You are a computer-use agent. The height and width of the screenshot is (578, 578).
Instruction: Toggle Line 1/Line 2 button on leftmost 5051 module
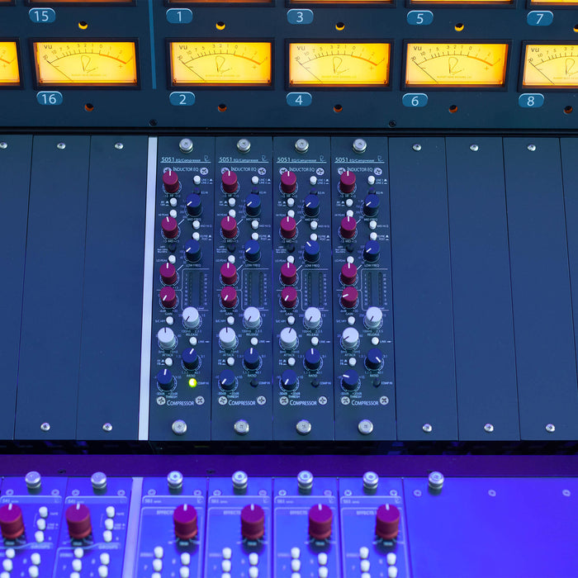click(197, 179)
